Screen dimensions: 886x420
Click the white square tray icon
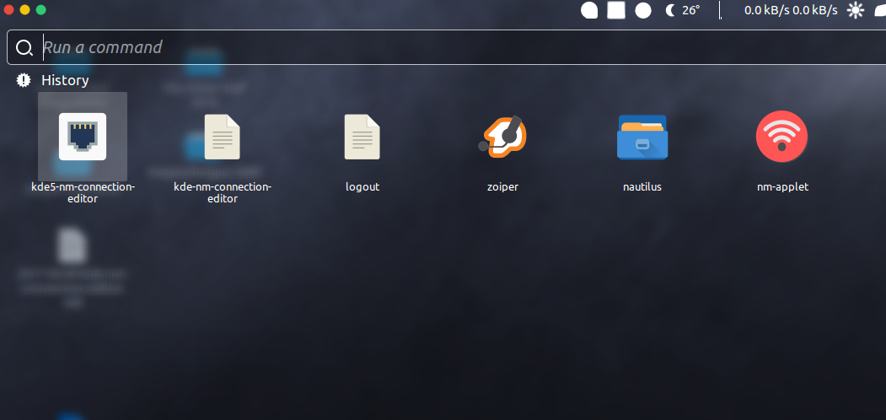(616, 10)
